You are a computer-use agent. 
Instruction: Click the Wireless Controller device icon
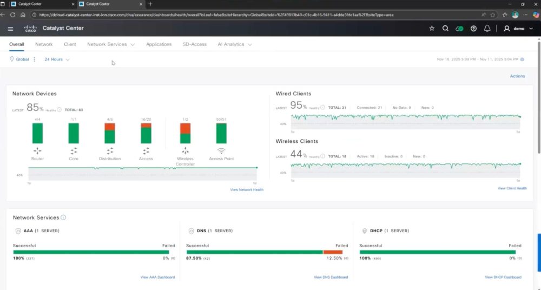(185, 151)
